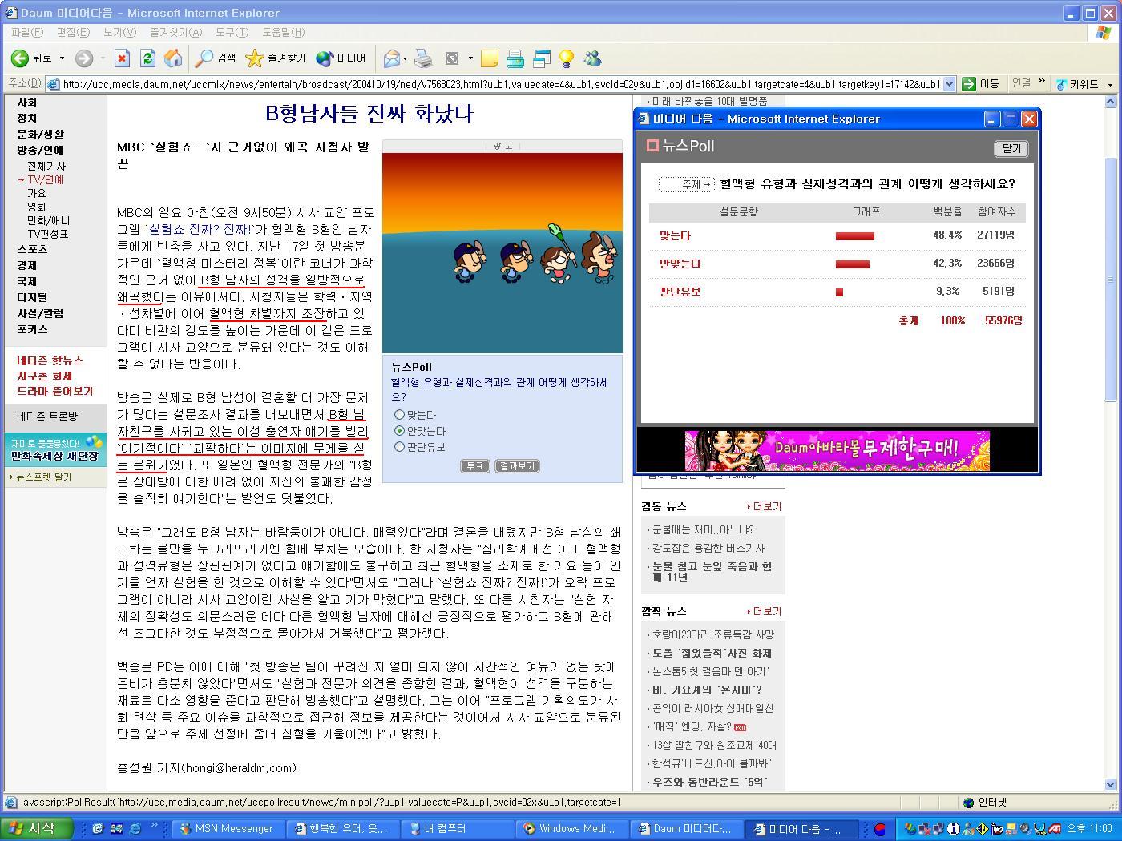Screen dimensions: 1122x841
Task: Click the Windows flag throbber icon
Action: tap(1104, 32)
